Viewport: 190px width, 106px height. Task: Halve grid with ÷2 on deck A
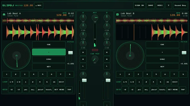[11, 90]
